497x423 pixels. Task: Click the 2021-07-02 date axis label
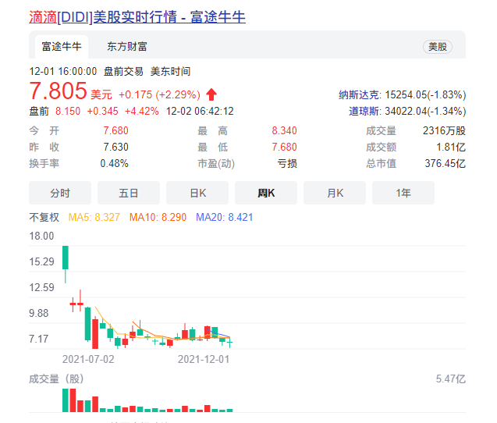point(88,359)
